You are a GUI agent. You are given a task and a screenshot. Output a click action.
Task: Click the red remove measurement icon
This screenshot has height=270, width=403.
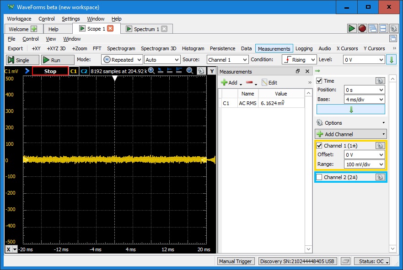pos(249,83)
